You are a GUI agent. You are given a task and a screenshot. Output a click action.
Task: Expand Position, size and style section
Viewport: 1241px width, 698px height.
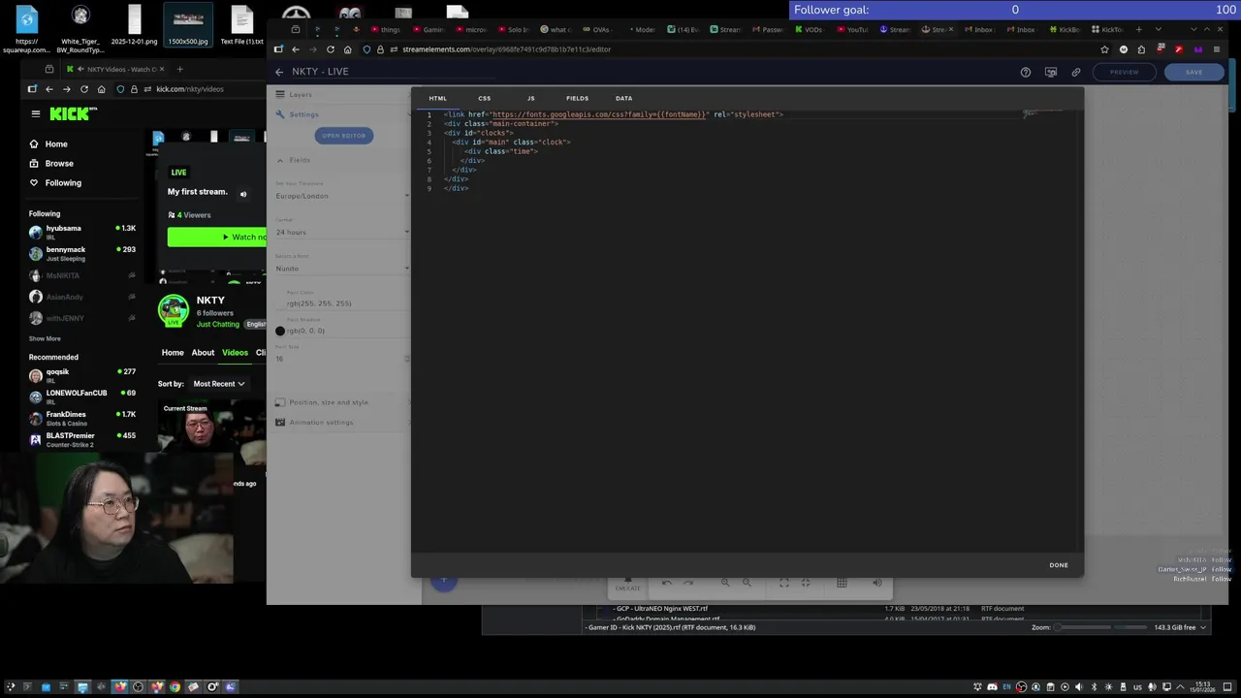342,402
